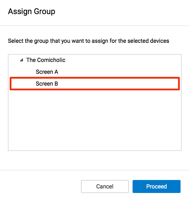Select The Comicholic group
The width and height of the screenshot is (189, 200).
tap(46, 60)
